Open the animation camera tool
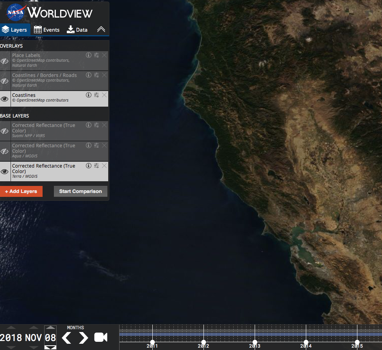382x350 pixels. point(101,337)
